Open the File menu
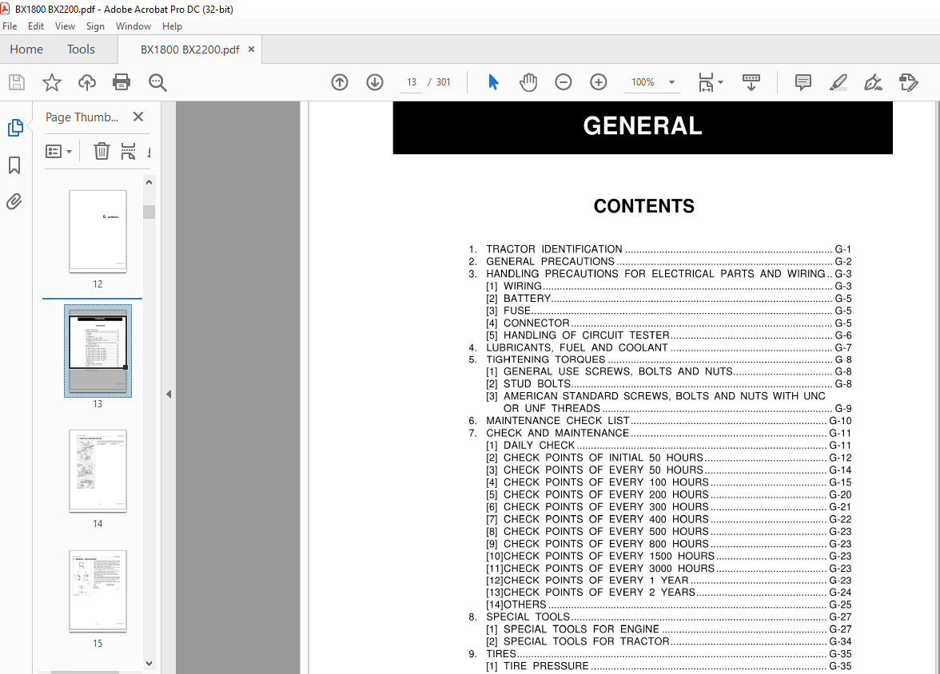Image resolution: width=940 pixels, height=674 pixels. (x=10, y=26)
